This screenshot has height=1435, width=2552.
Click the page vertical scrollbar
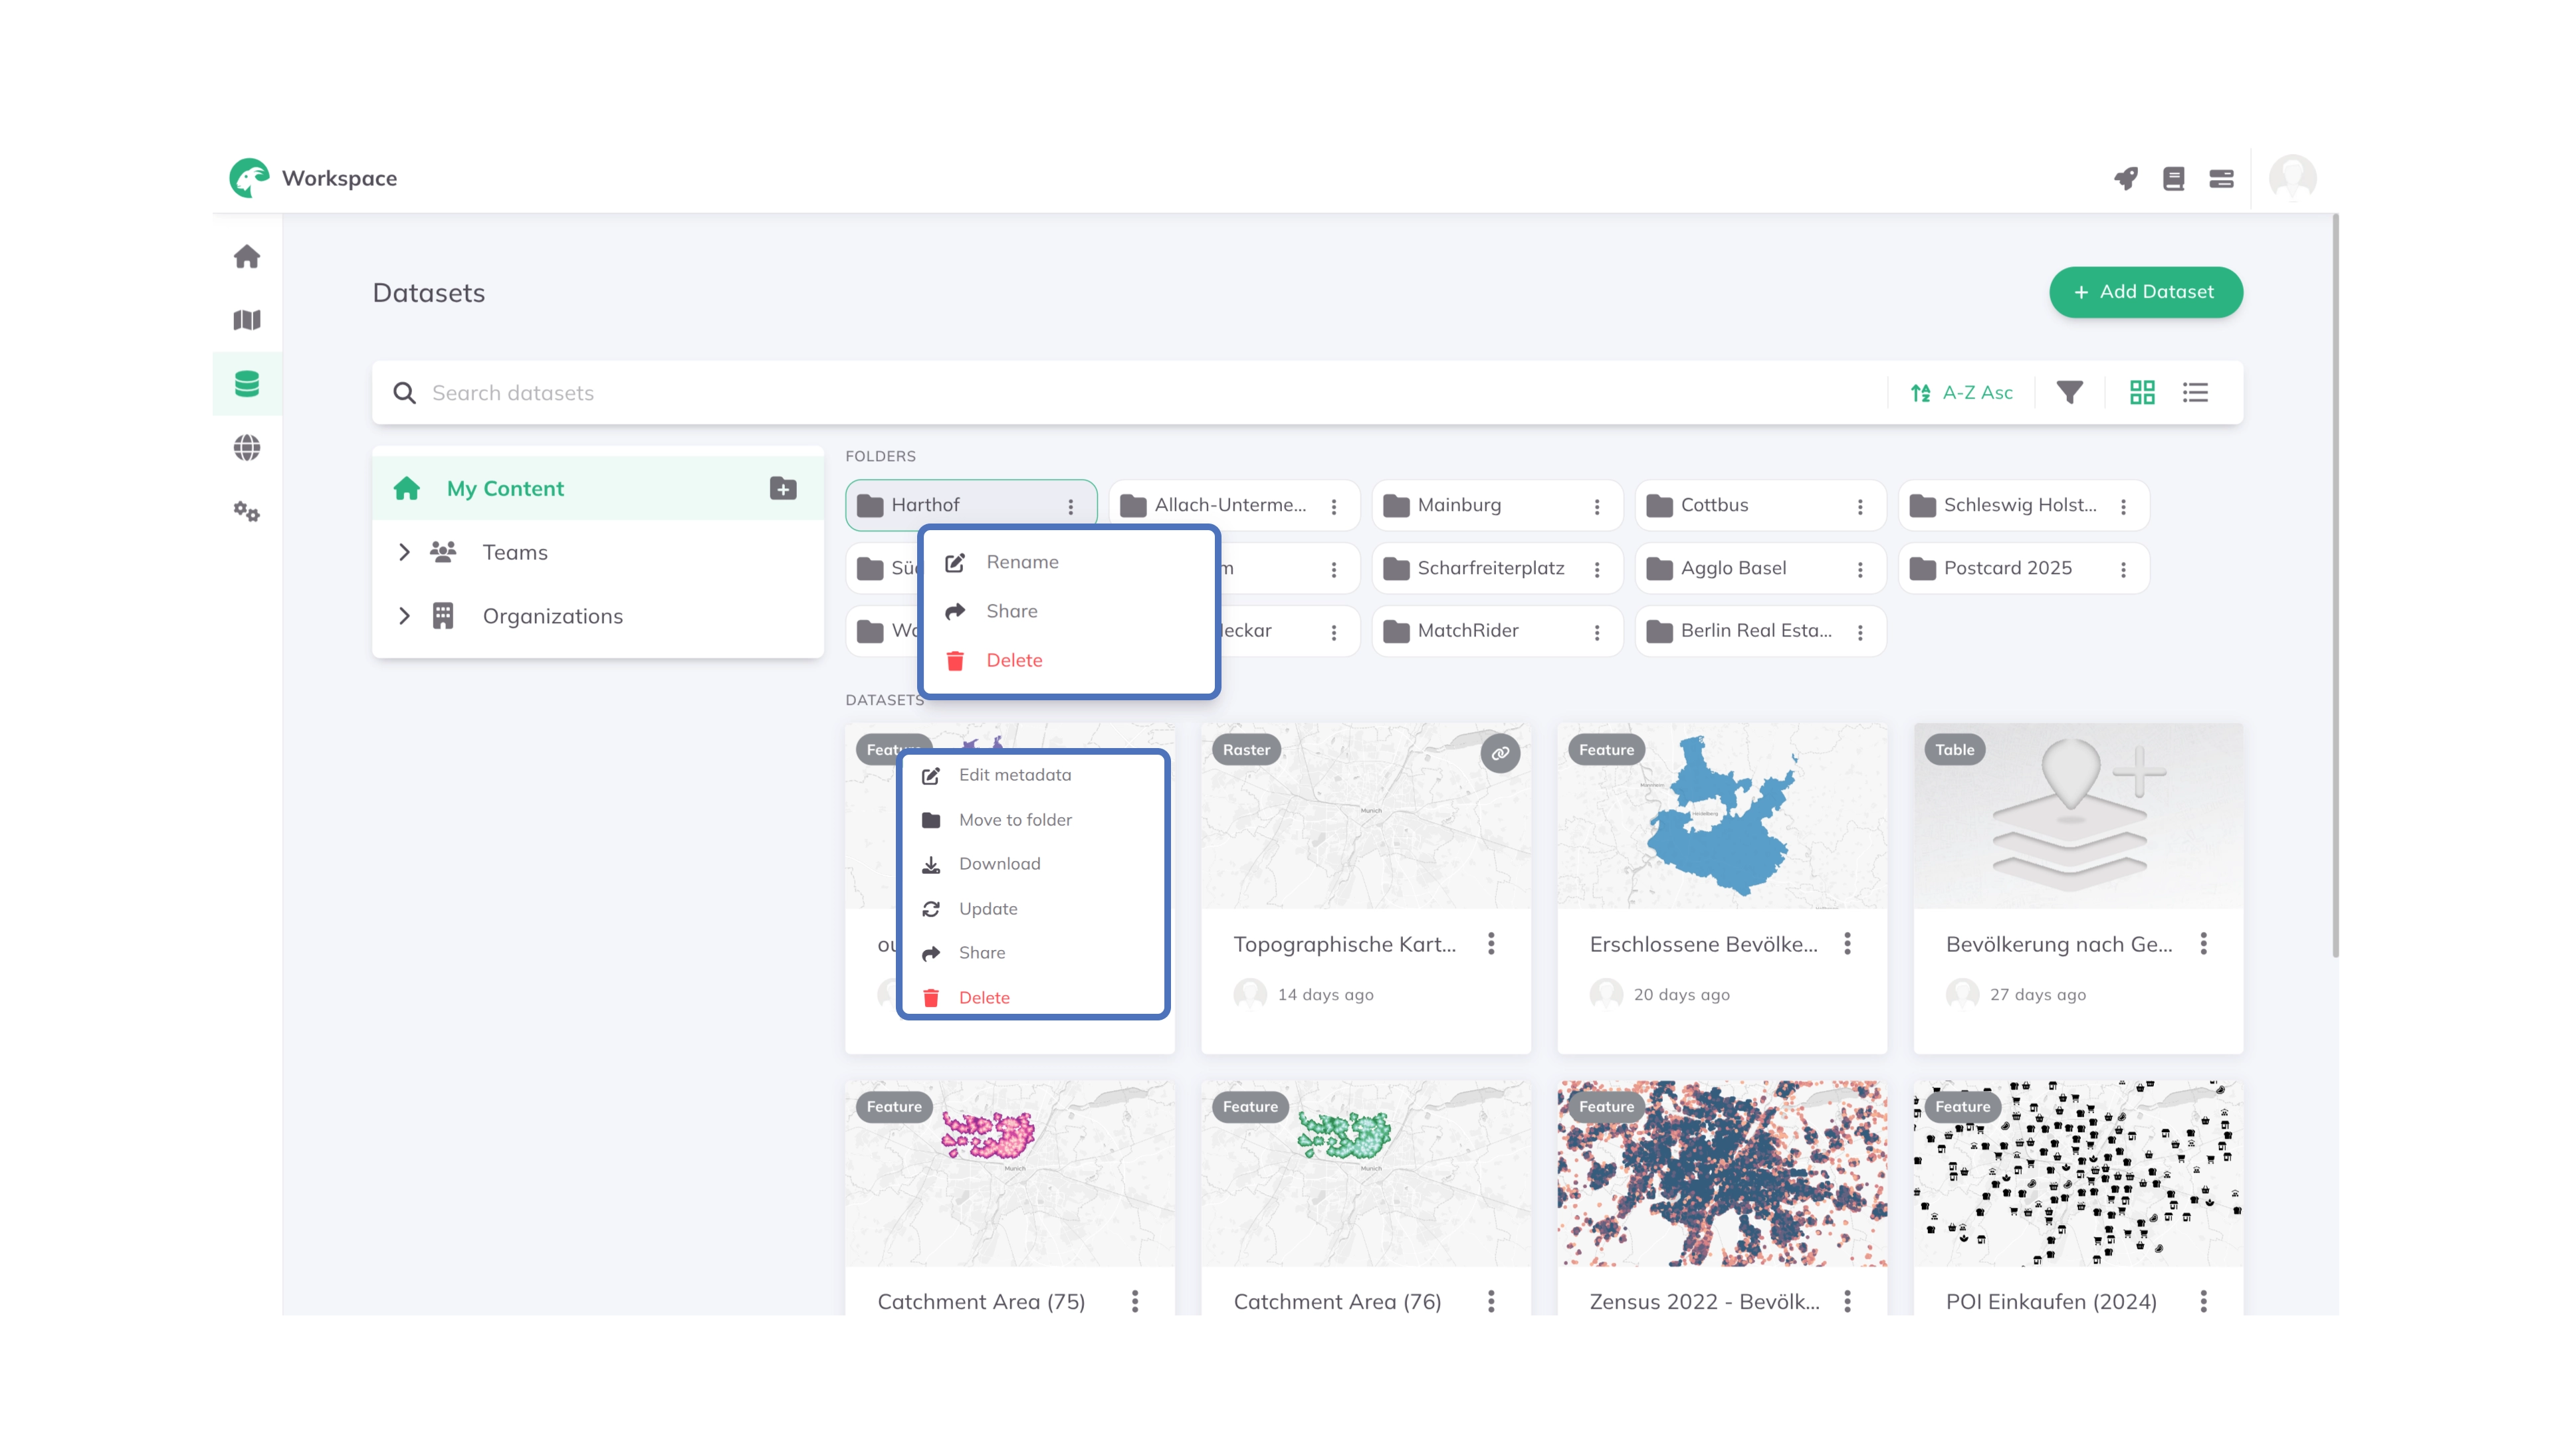click(2335, 586)
